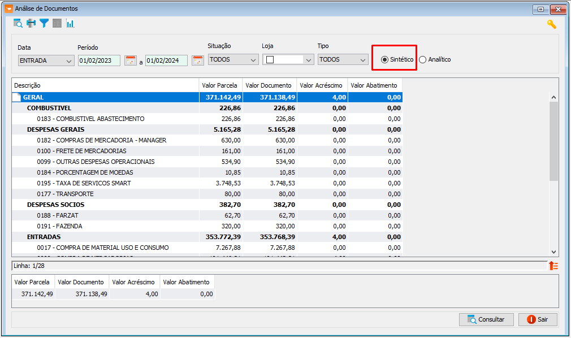Click the orange sort-order icon beside Linha

[x=553, y=266]
